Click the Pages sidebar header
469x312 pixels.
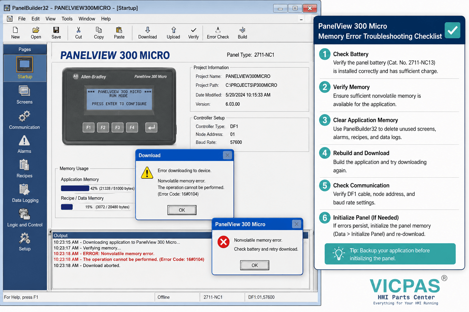(x=25, y=49)
